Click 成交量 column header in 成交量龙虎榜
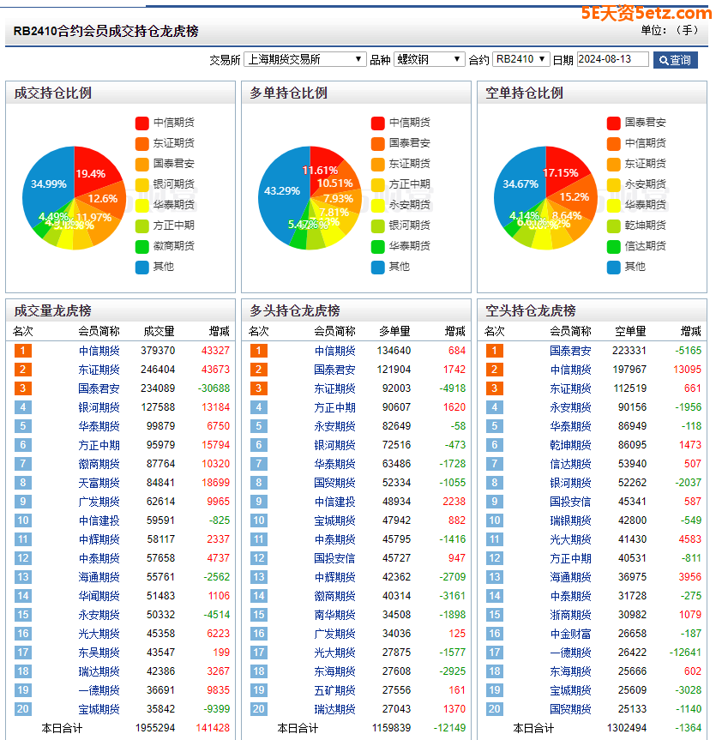This screenshot has width=716, height=740. 159,331
